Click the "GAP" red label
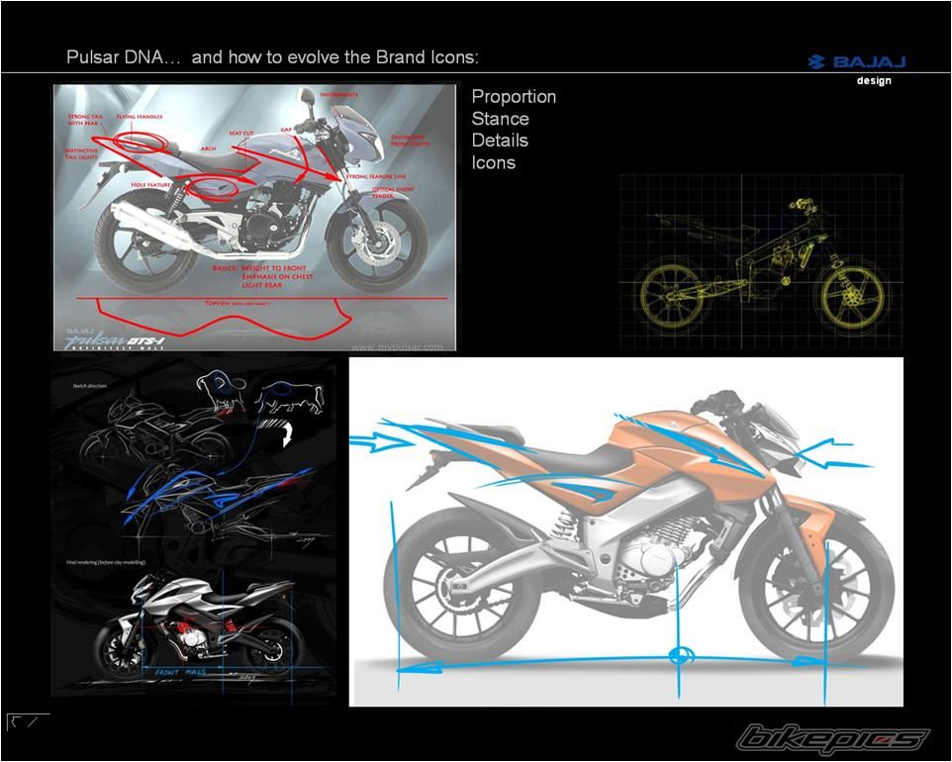This screenshot has width=952, height=762. [286, 130]
